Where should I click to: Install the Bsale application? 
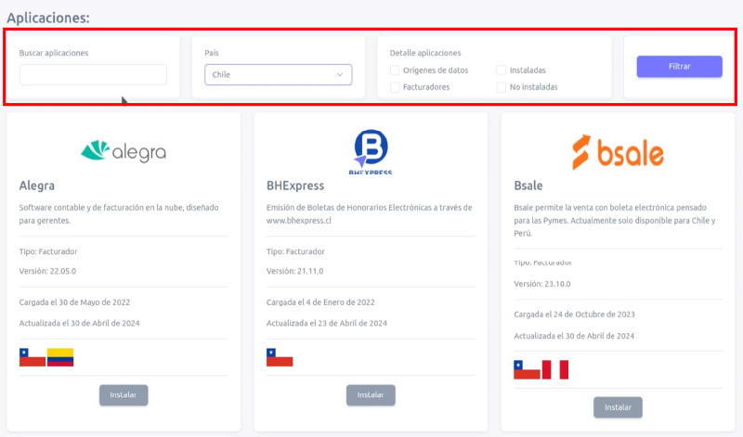618,407
